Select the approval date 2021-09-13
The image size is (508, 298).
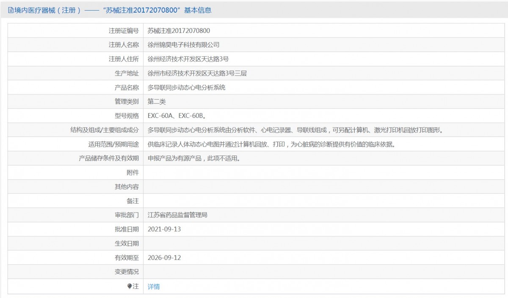[164, 229]
